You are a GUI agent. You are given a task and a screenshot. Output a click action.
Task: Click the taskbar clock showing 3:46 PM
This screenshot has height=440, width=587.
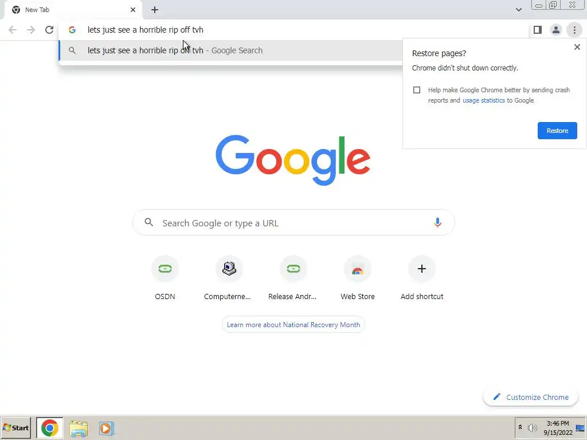(x=558, y=428)
